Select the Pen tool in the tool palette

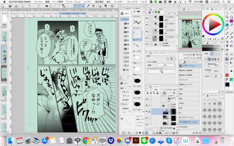[x=227, y=33]
